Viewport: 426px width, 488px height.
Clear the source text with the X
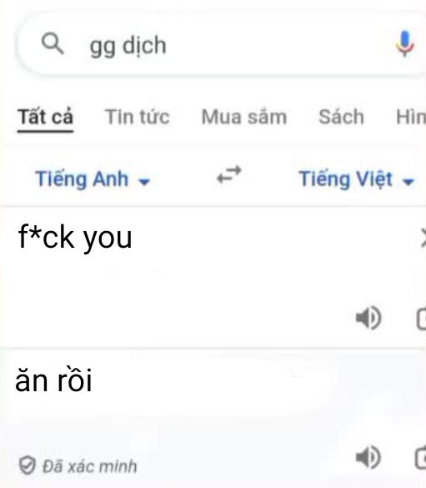coord(423,238)
